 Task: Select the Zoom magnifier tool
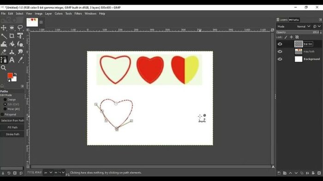point(4,68)
